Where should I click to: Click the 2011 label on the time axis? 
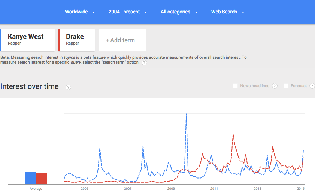coord(214,189)
